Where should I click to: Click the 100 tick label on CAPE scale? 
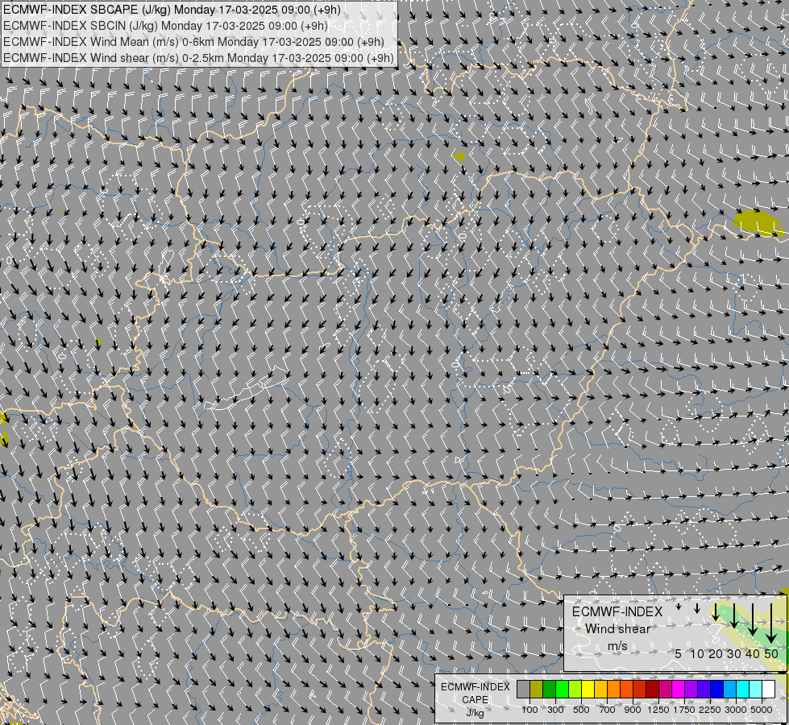[529, 710]
